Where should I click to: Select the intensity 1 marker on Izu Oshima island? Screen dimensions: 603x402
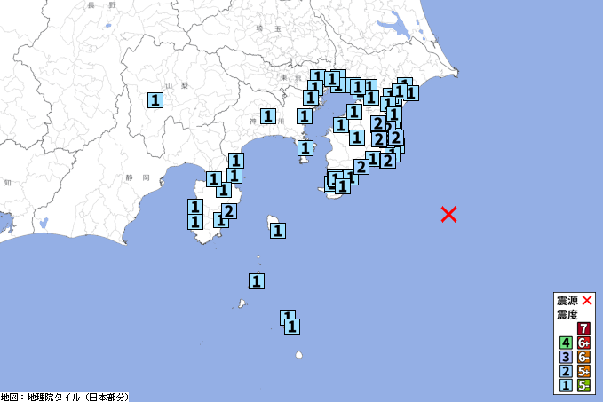[x=278, y=231]
